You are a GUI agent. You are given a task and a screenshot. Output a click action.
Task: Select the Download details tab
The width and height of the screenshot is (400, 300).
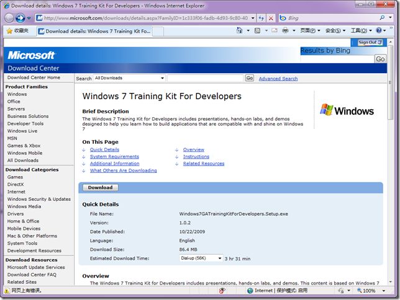pos(94,32)
